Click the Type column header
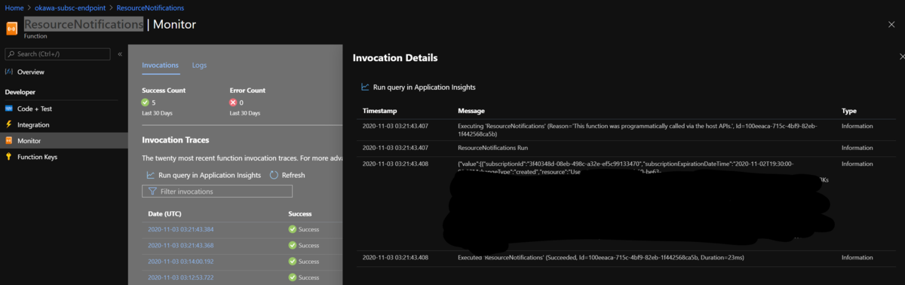 coord(848,111)
